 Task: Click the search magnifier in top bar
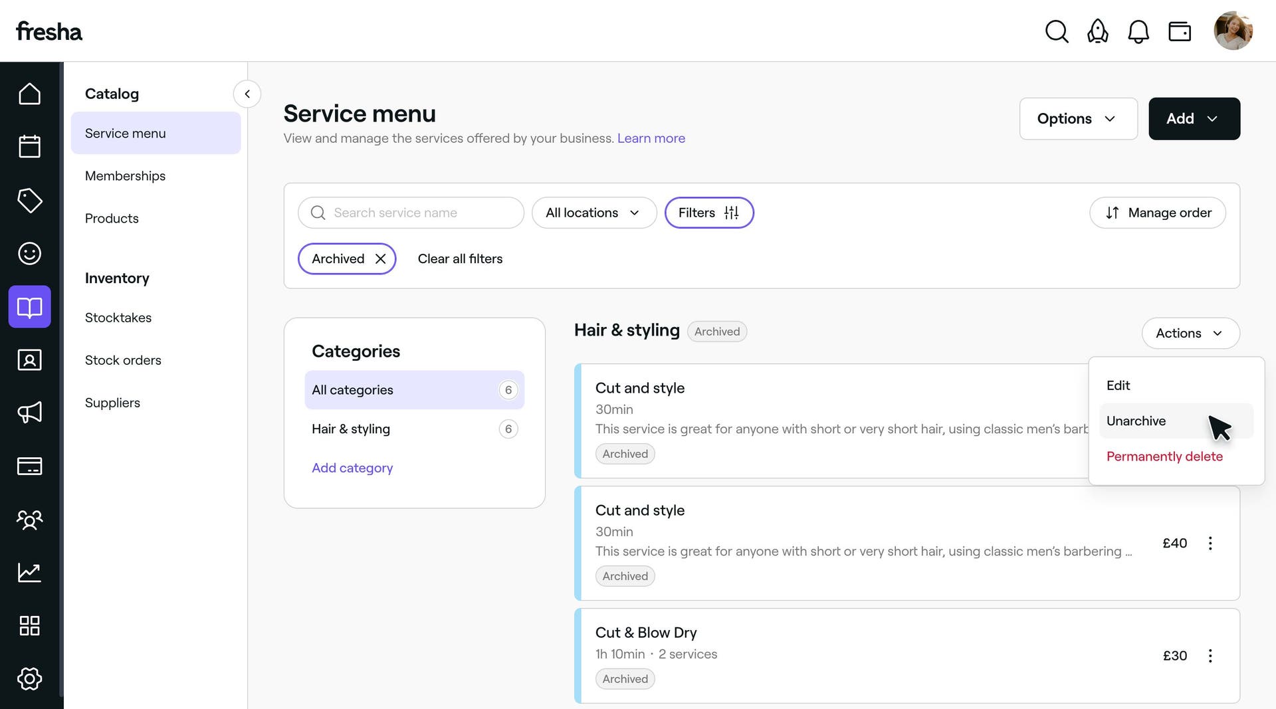pyautogui.click(x=1057, y=31)
